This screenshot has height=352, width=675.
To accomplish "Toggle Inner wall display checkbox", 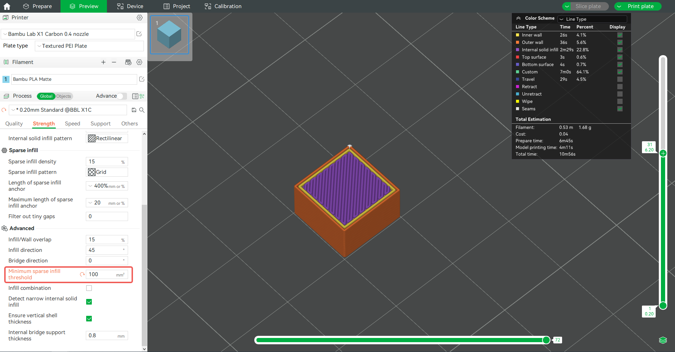I will coord(620,35).
